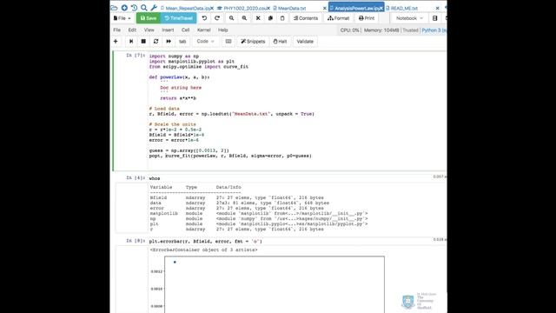Close the MeanData.txt tab
This screenshot has height=313, width=556.
(324, 8)
